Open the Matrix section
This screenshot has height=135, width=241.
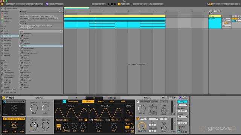[101, 102]
